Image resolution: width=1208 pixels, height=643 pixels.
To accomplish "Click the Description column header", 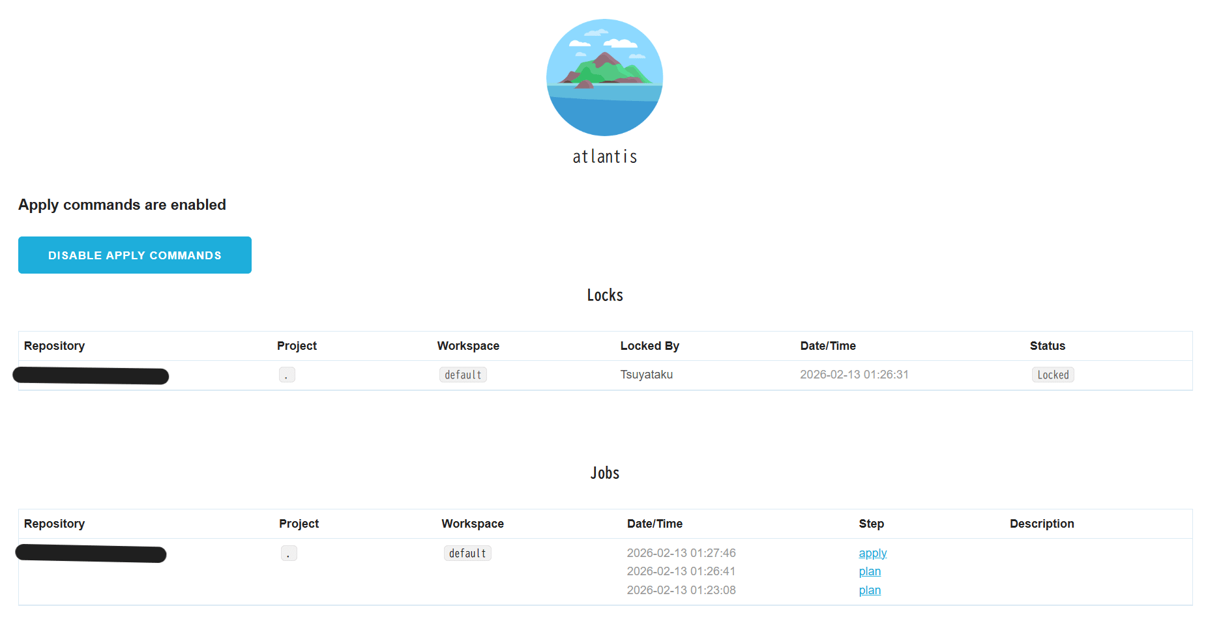I will click(x=1042, y=524).
